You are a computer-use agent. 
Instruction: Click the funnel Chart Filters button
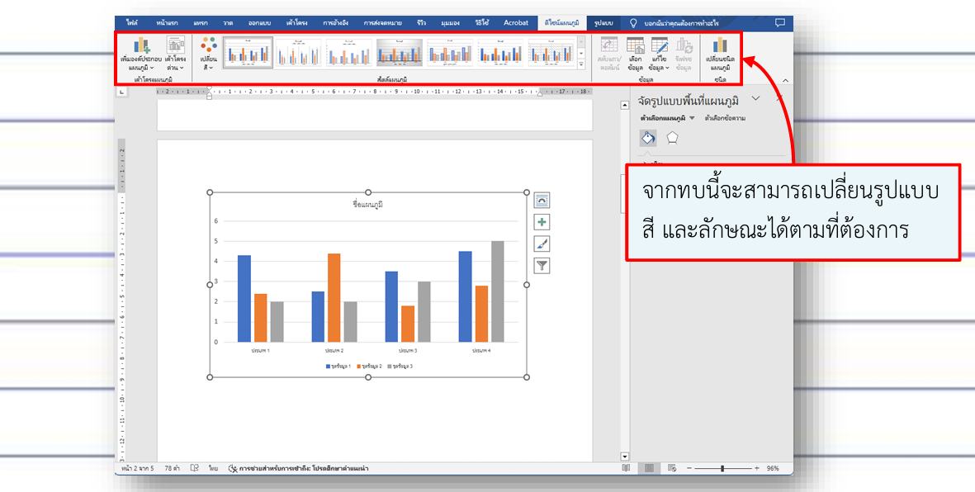[542, 265]
